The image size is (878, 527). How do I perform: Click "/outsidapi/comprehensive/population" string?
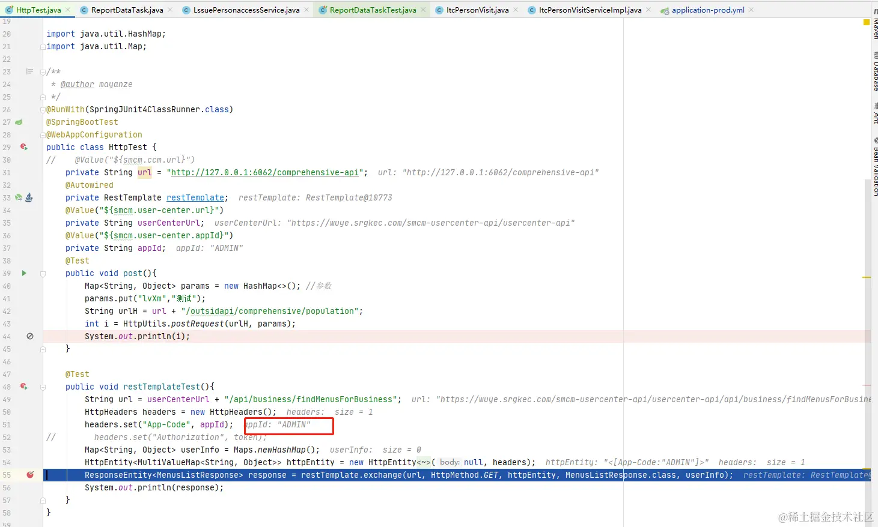[270, 311]
